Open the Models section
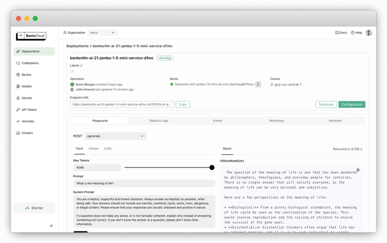This screenshot has width=387, height=243. [27, 86]
